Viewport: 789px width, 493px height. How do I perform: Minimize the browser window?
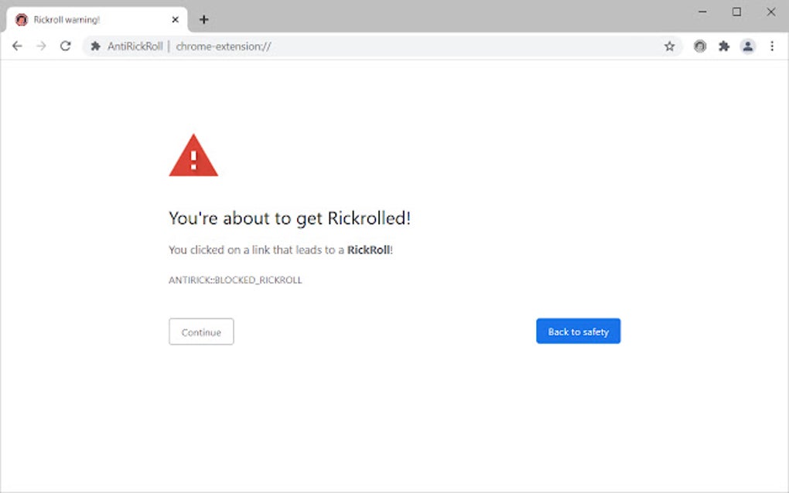(702, 12)
